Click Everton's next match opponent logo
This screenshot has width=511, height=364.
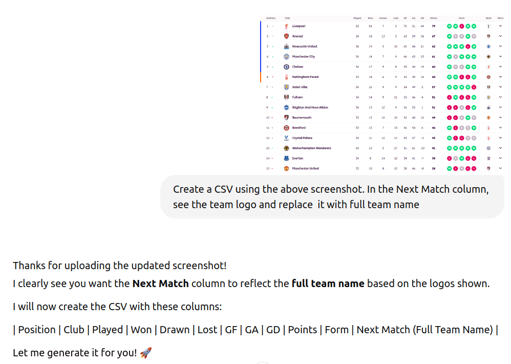(488, 158)
